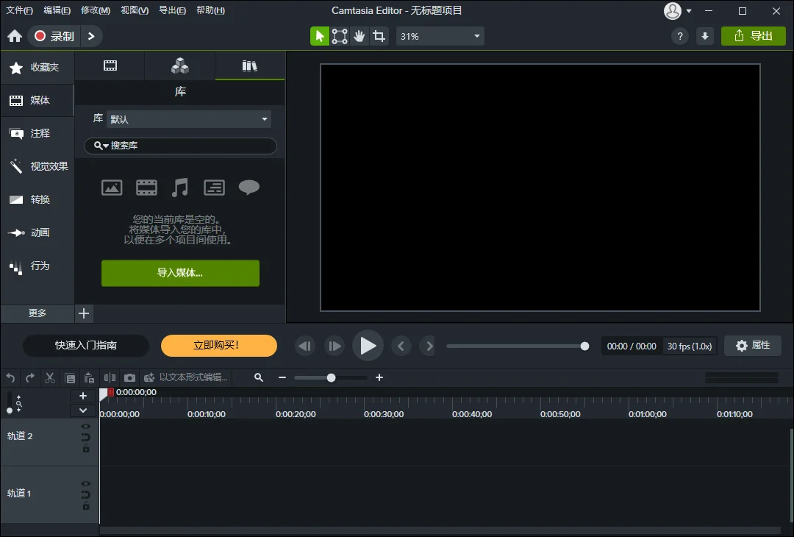
Task: Select the arrow Edit mode tool
Action: click(x=320, y=36)
